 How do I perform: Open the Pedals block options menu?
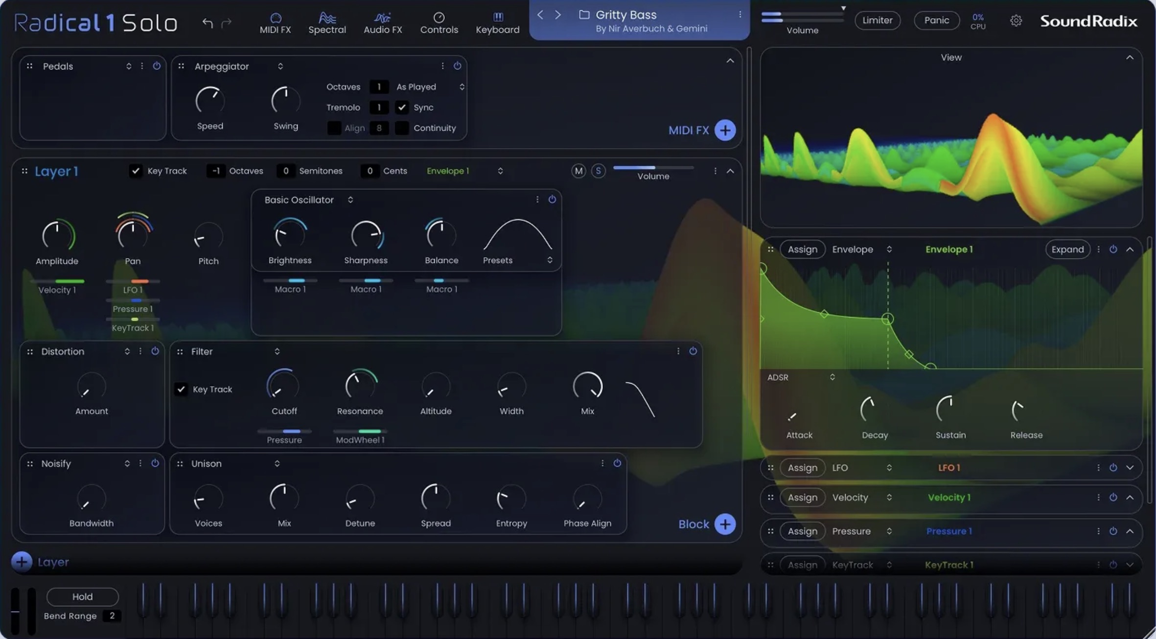tap(142, 66)
